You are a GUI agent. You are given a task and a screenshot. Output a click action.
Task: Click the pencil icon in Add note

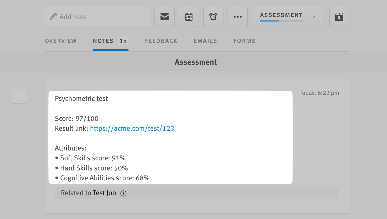53,17
